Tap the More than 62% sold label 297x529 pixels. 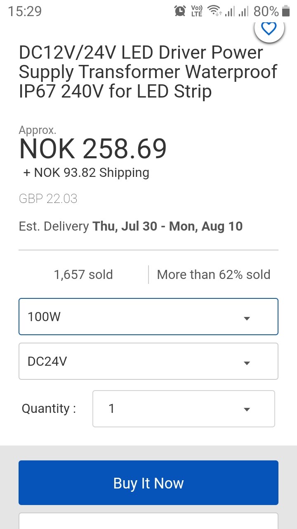214,274
